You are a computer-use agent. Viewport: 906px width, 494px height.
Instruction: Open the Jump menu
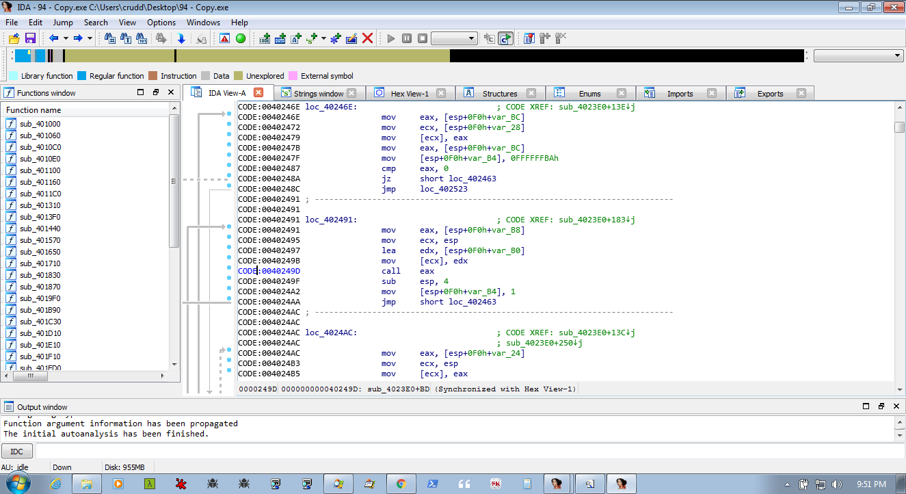tap(63, 23)
